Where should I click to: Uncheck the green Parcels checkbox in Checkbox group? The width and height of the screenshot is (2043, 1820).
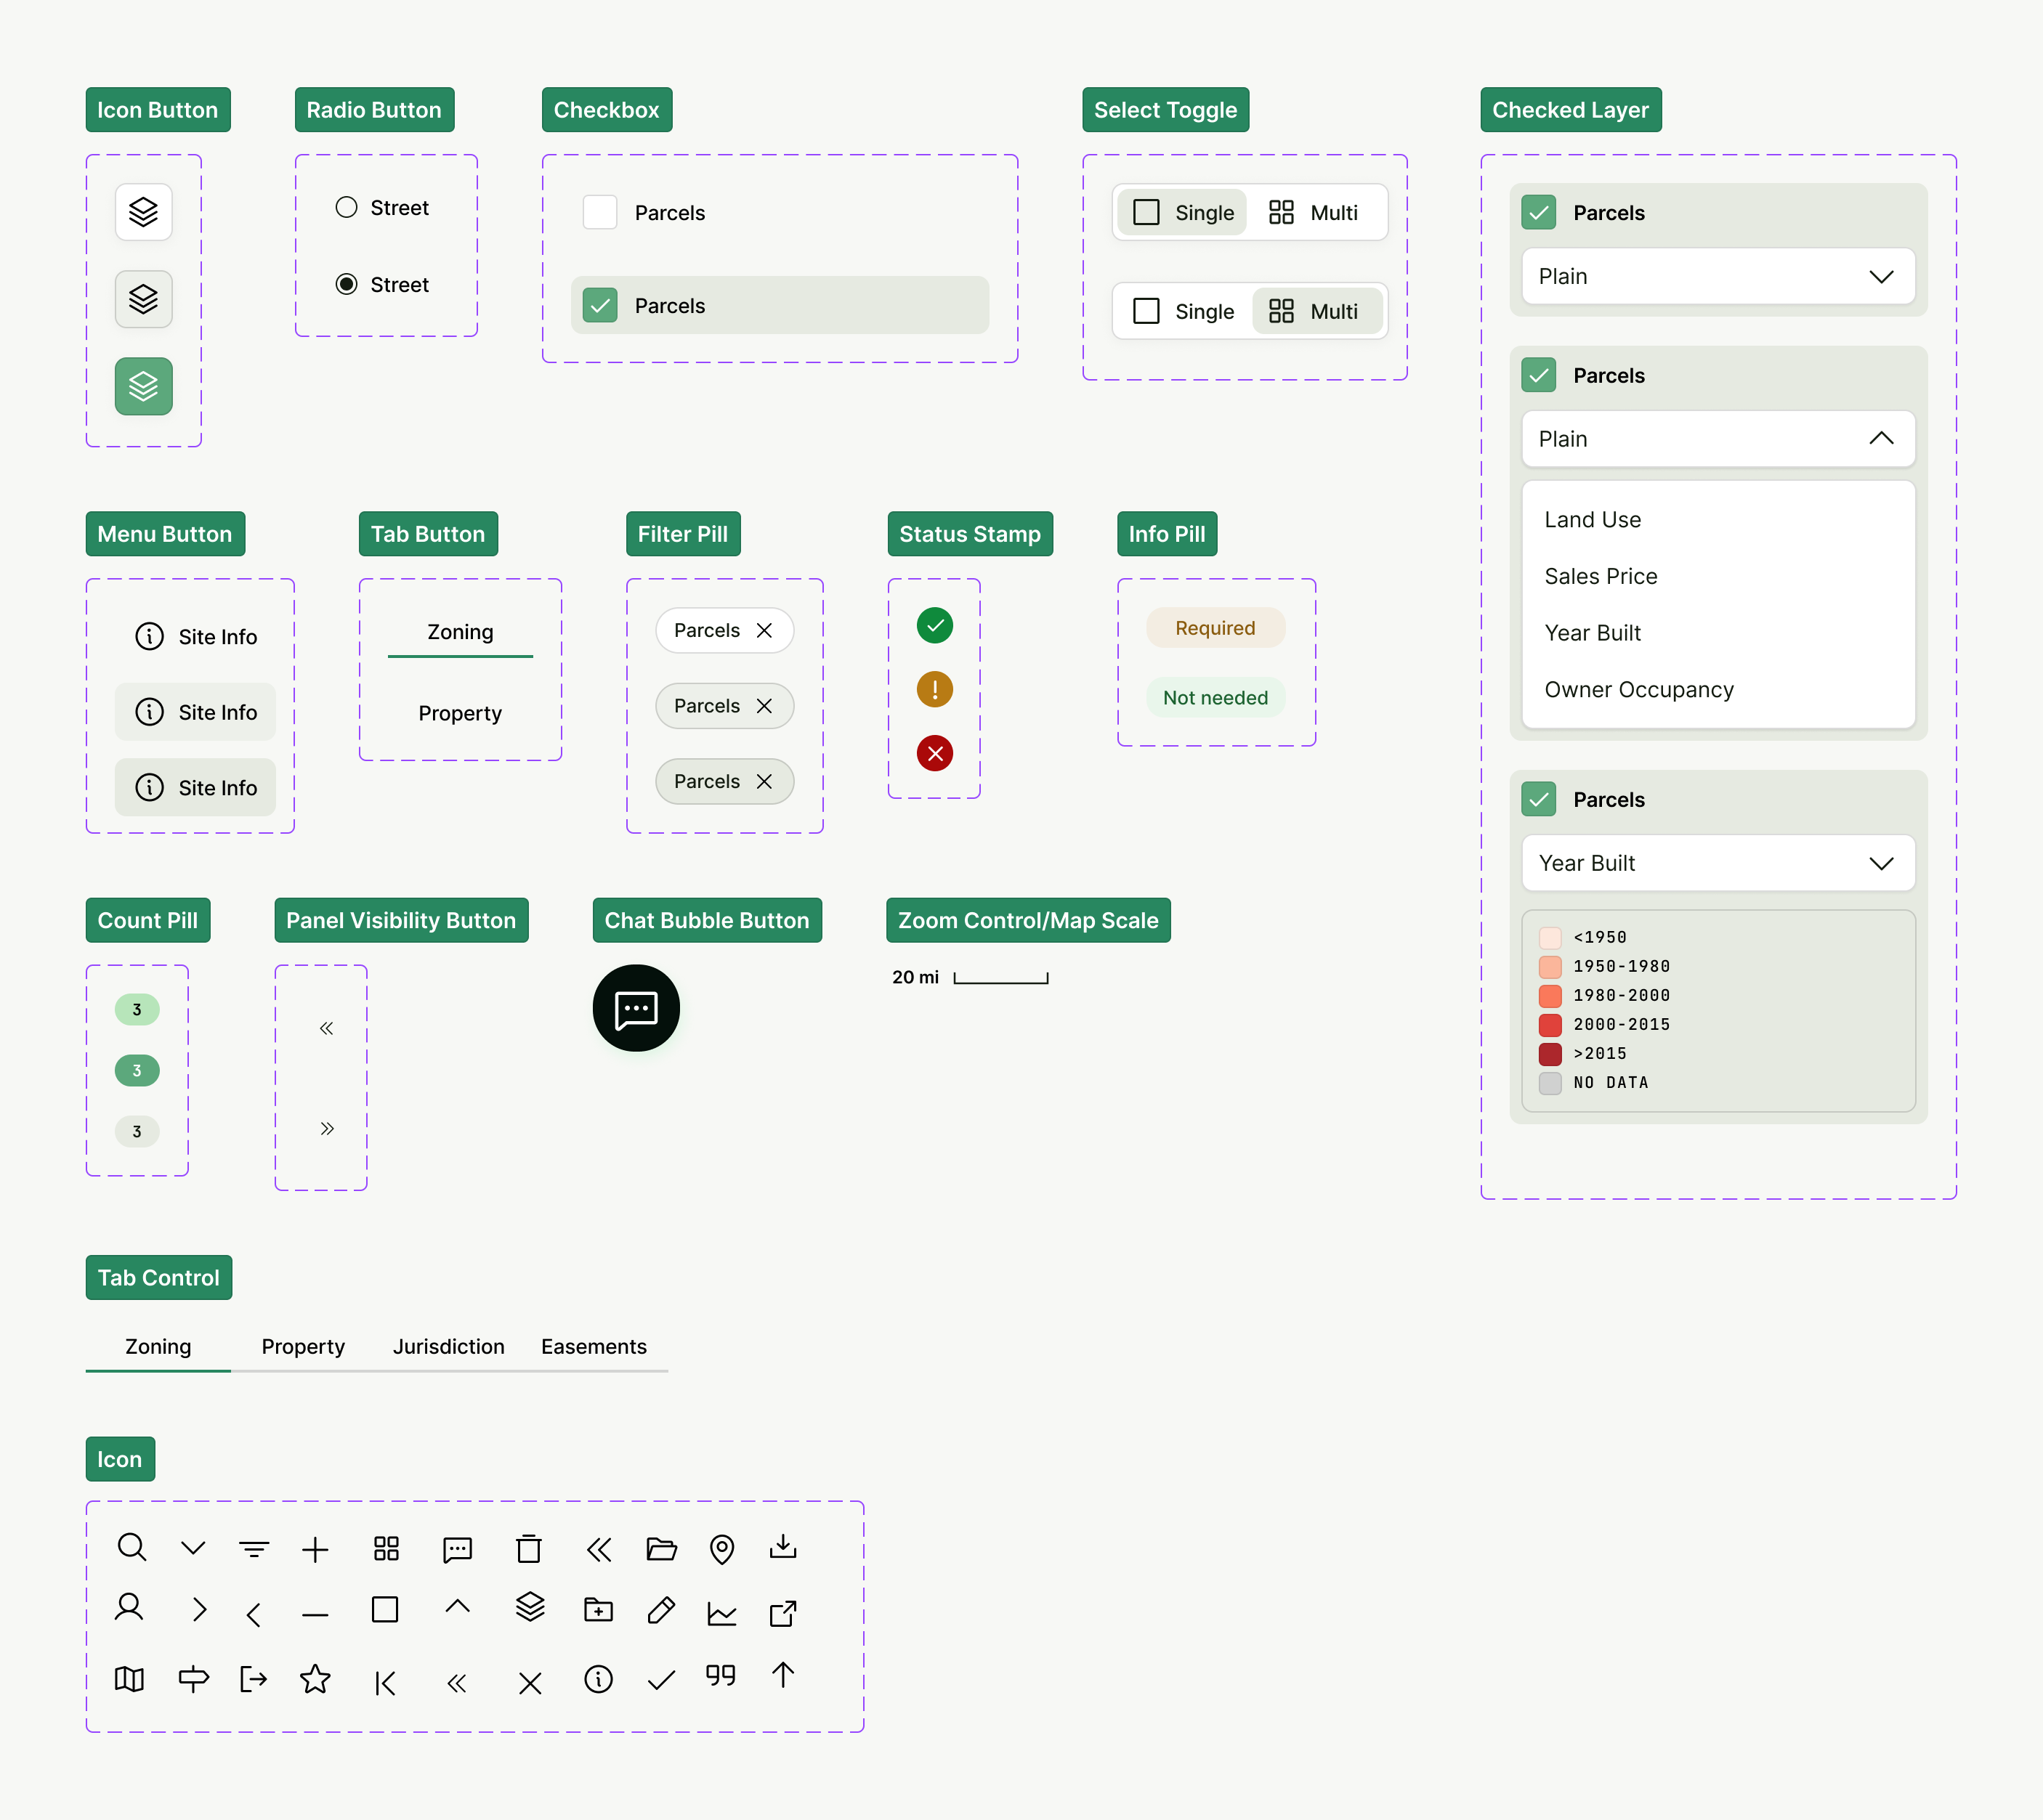599,305
